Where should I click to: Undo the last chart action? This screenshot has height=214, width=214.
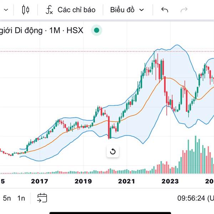[x=164, y=10]
